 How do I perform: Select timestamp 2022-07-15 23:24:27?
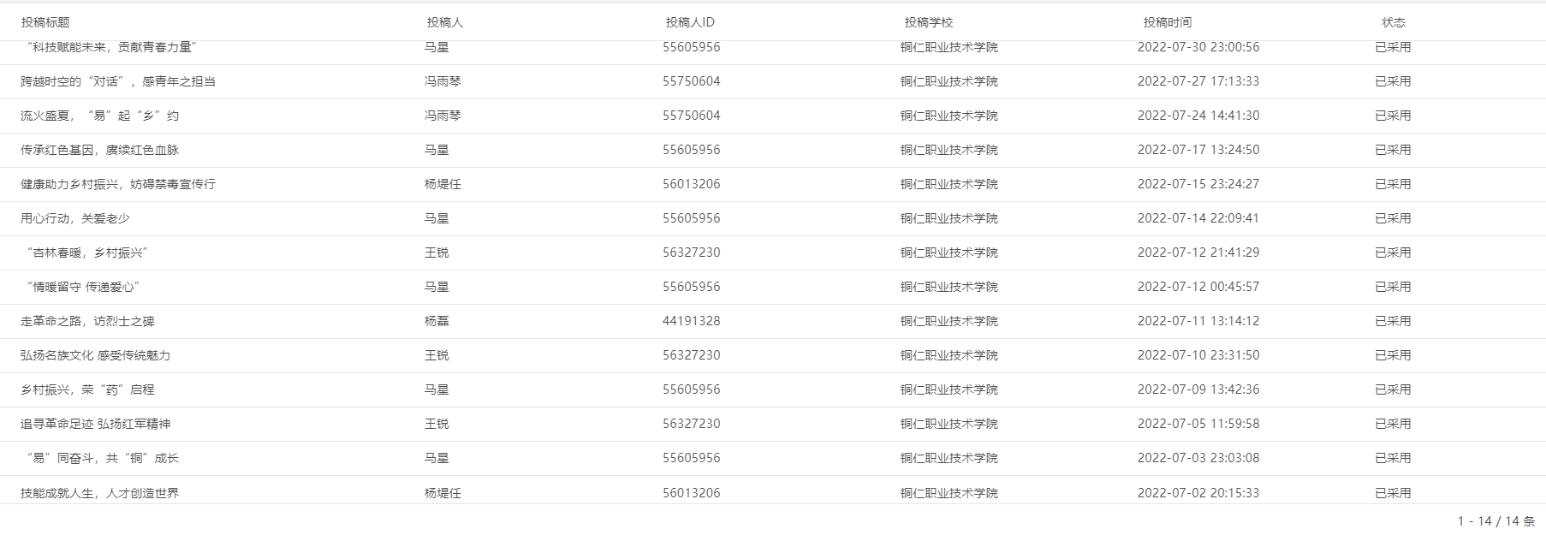(1198, 184)
